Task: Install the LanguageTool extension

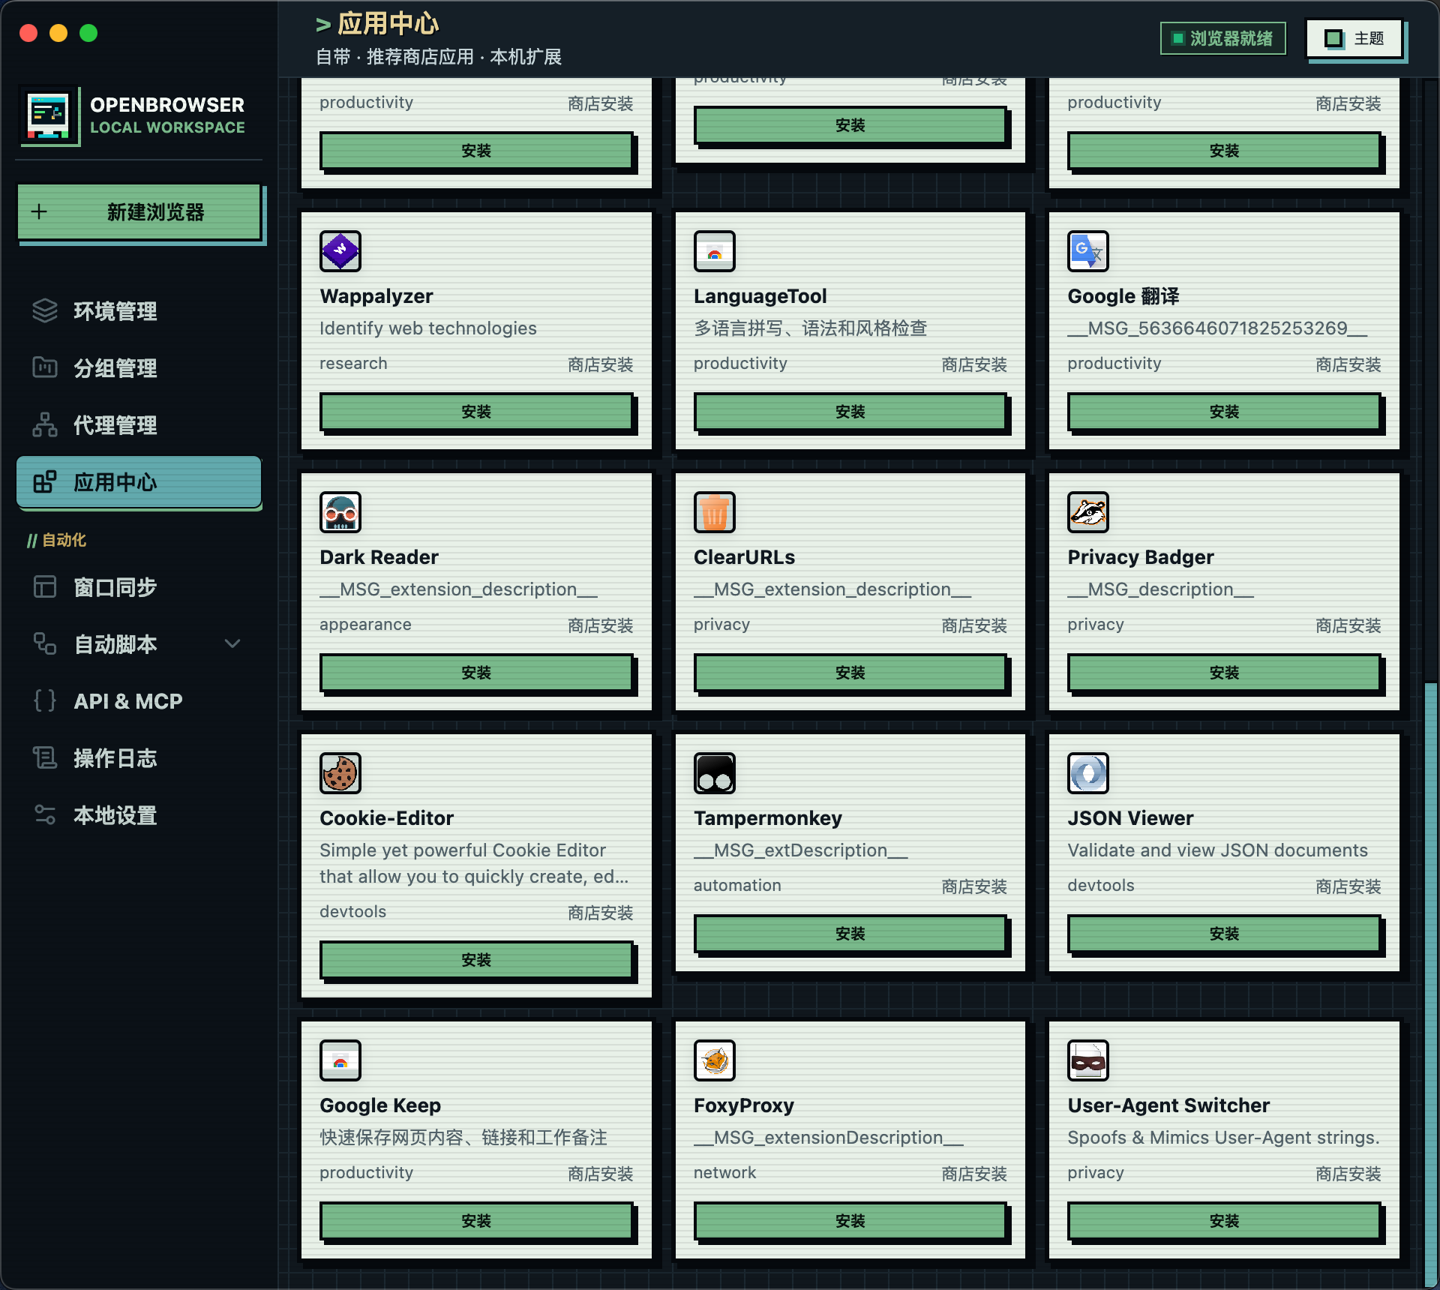Action: coord(850,412)
